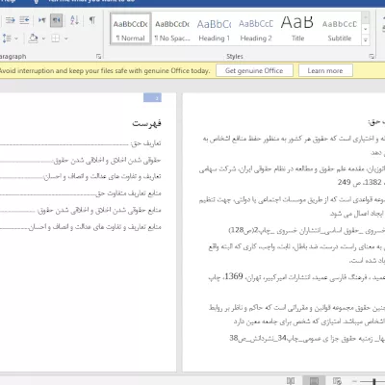Open the Styles pane launcher

(x=372, y=57)
